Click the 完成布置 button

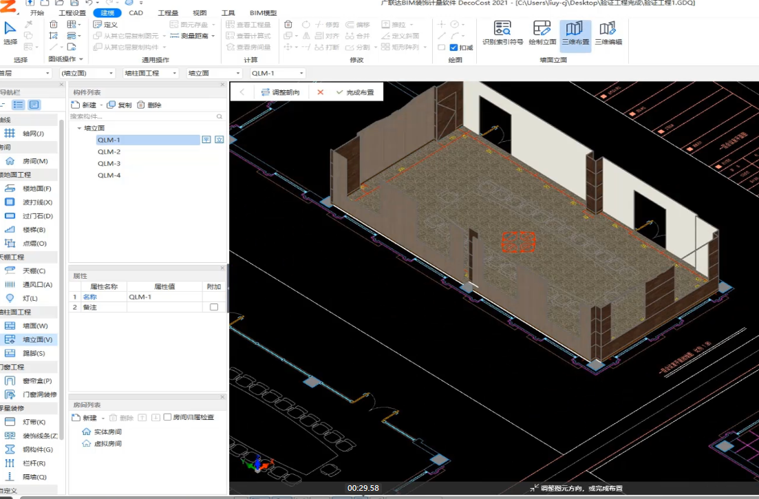tap(354, 92)
